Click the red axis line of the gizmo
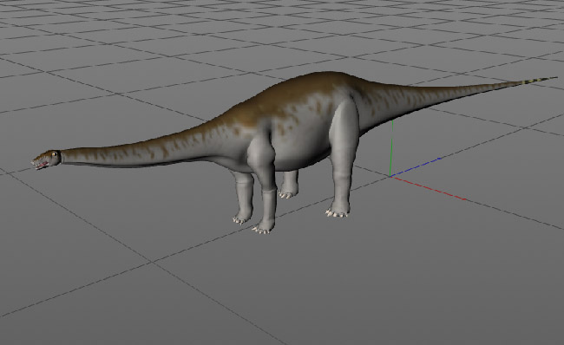 (428, 187)
